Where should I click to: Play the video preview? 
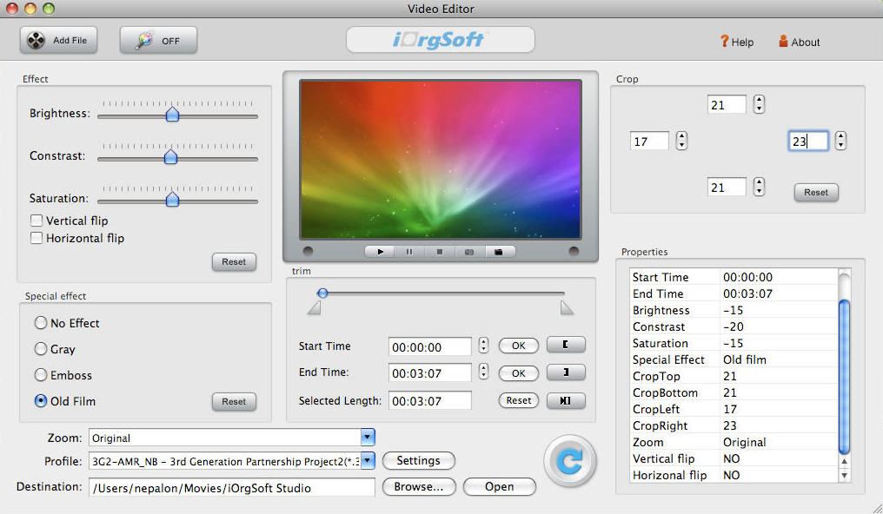380,252
